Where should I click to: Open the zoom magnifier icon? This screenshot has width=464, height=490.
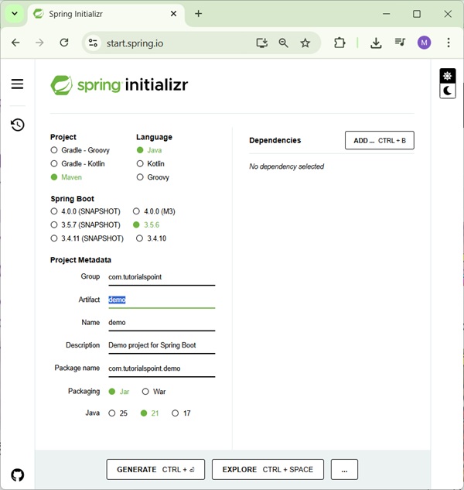click(283, 43)
